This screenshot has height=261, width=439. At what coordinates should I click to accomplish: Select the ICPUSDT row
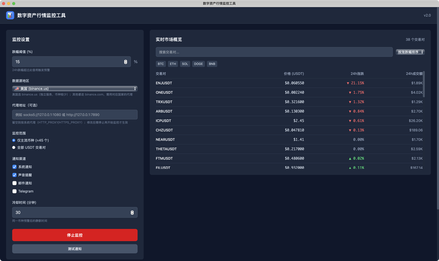point(289,120)
